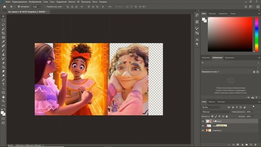Close the open document tab
This screenshot has height=147, width=261.
pyautogui.click(x=48, y=12)
